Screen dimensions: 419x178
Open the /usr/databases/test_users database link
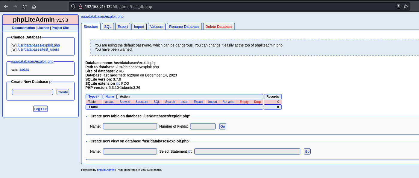pyautogui.click(x=38, y=49)
